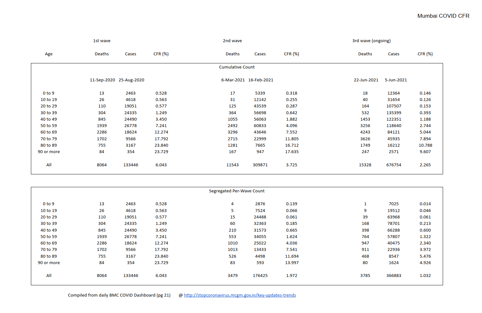Select the '1st wave' heading
Image resolution: width=482 pixels, height=313 pixels.
[102, 41]
